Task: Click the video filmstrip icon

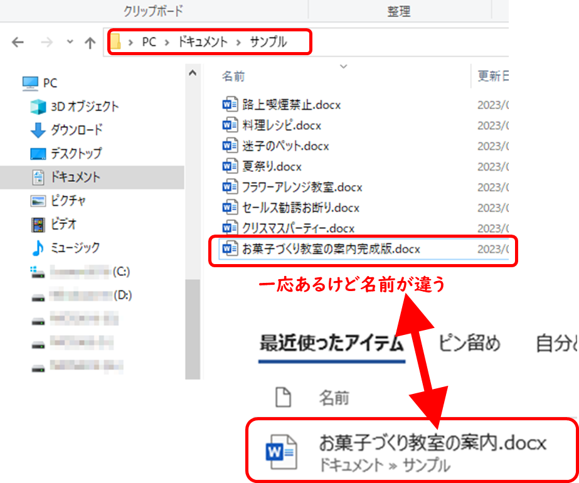Action: coord(38,225)
